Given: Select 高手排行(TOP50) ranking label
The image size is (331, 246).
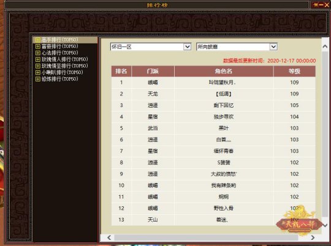Looking at the screenshot, I should pos(59,40).
